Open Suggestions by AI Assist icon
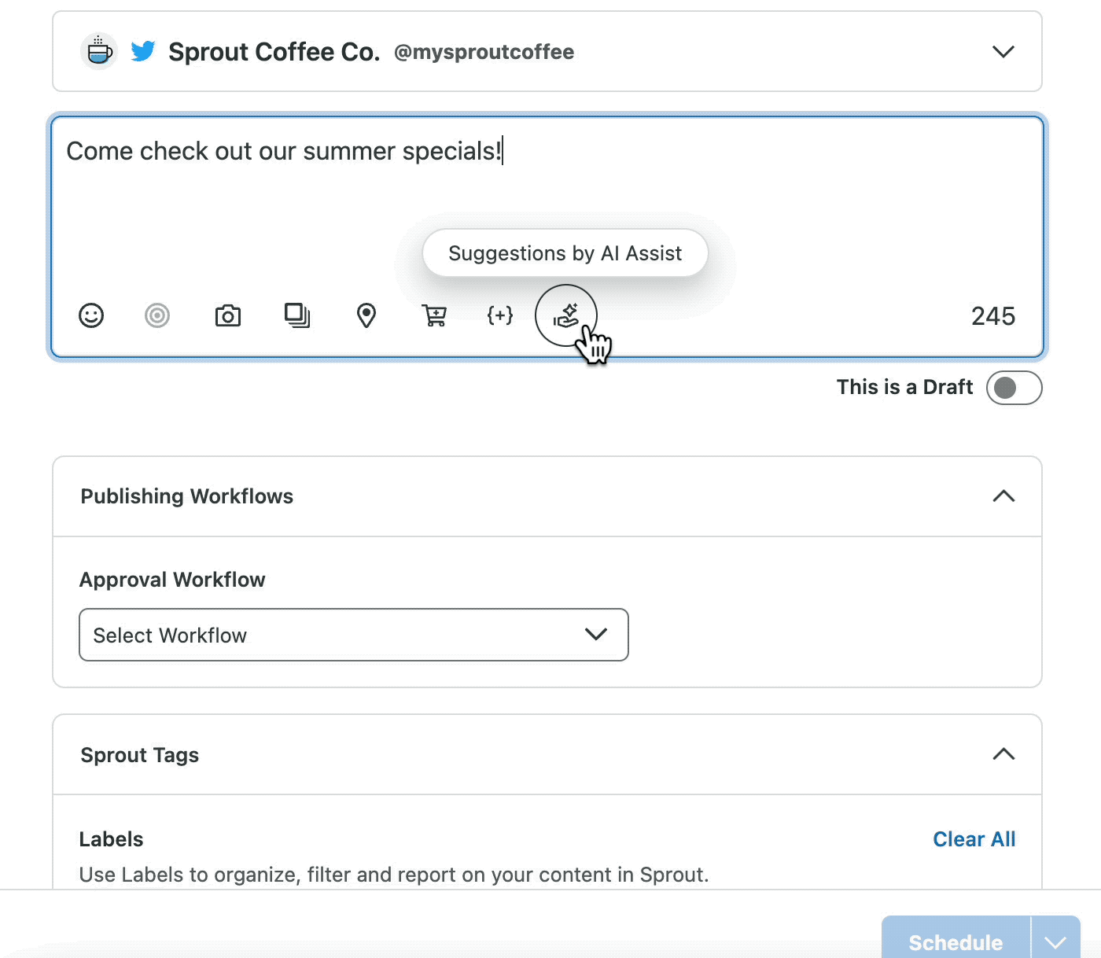This screenshot has width=1101, height=958. (566, 315)
